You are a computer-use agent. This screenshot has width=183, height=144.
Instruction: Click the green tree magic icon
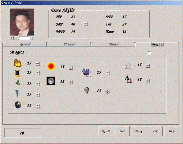coord(18,82)
